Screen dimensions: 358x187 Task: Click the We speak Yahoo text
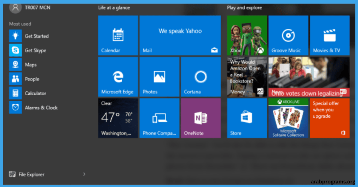point(180,31)
